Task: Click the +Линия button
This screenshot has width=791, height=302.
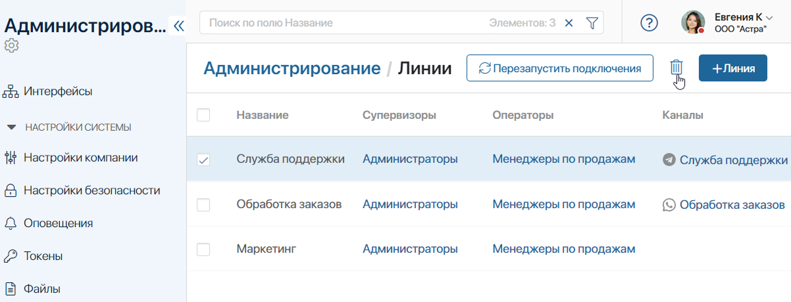Action: 732,68
